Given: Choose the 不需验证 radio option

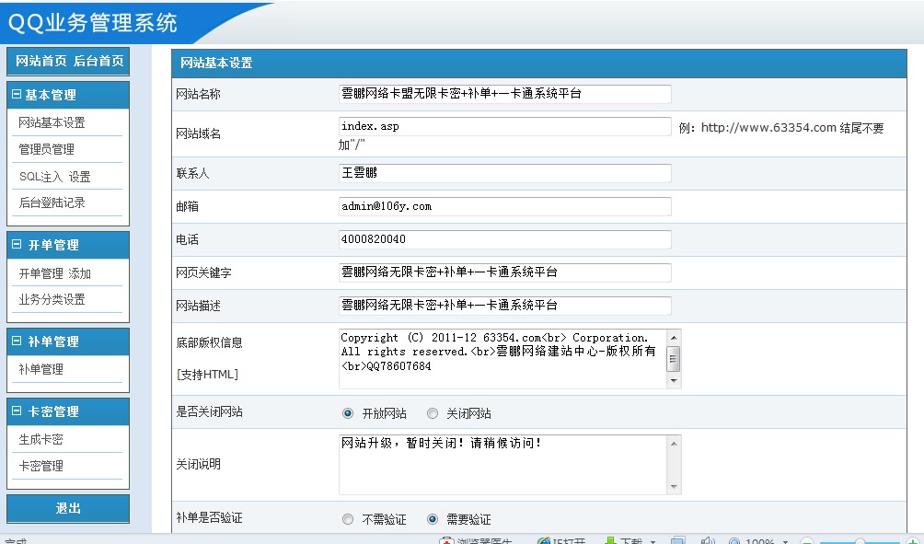Looking at the screenshot, I should (x=347, y=519).
